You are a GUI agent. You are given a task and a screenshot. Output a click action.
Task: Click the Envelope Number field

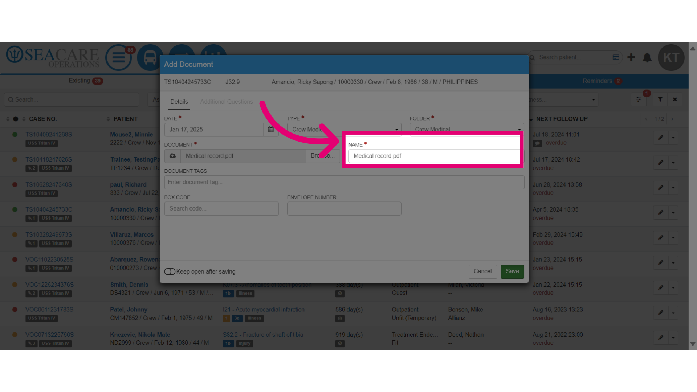click(x=344, y=209)
